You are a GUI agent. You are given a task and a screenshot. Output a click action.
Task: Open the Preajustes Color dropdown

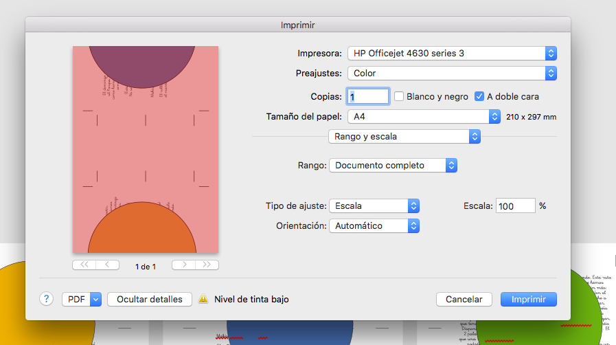click(452, 73)
